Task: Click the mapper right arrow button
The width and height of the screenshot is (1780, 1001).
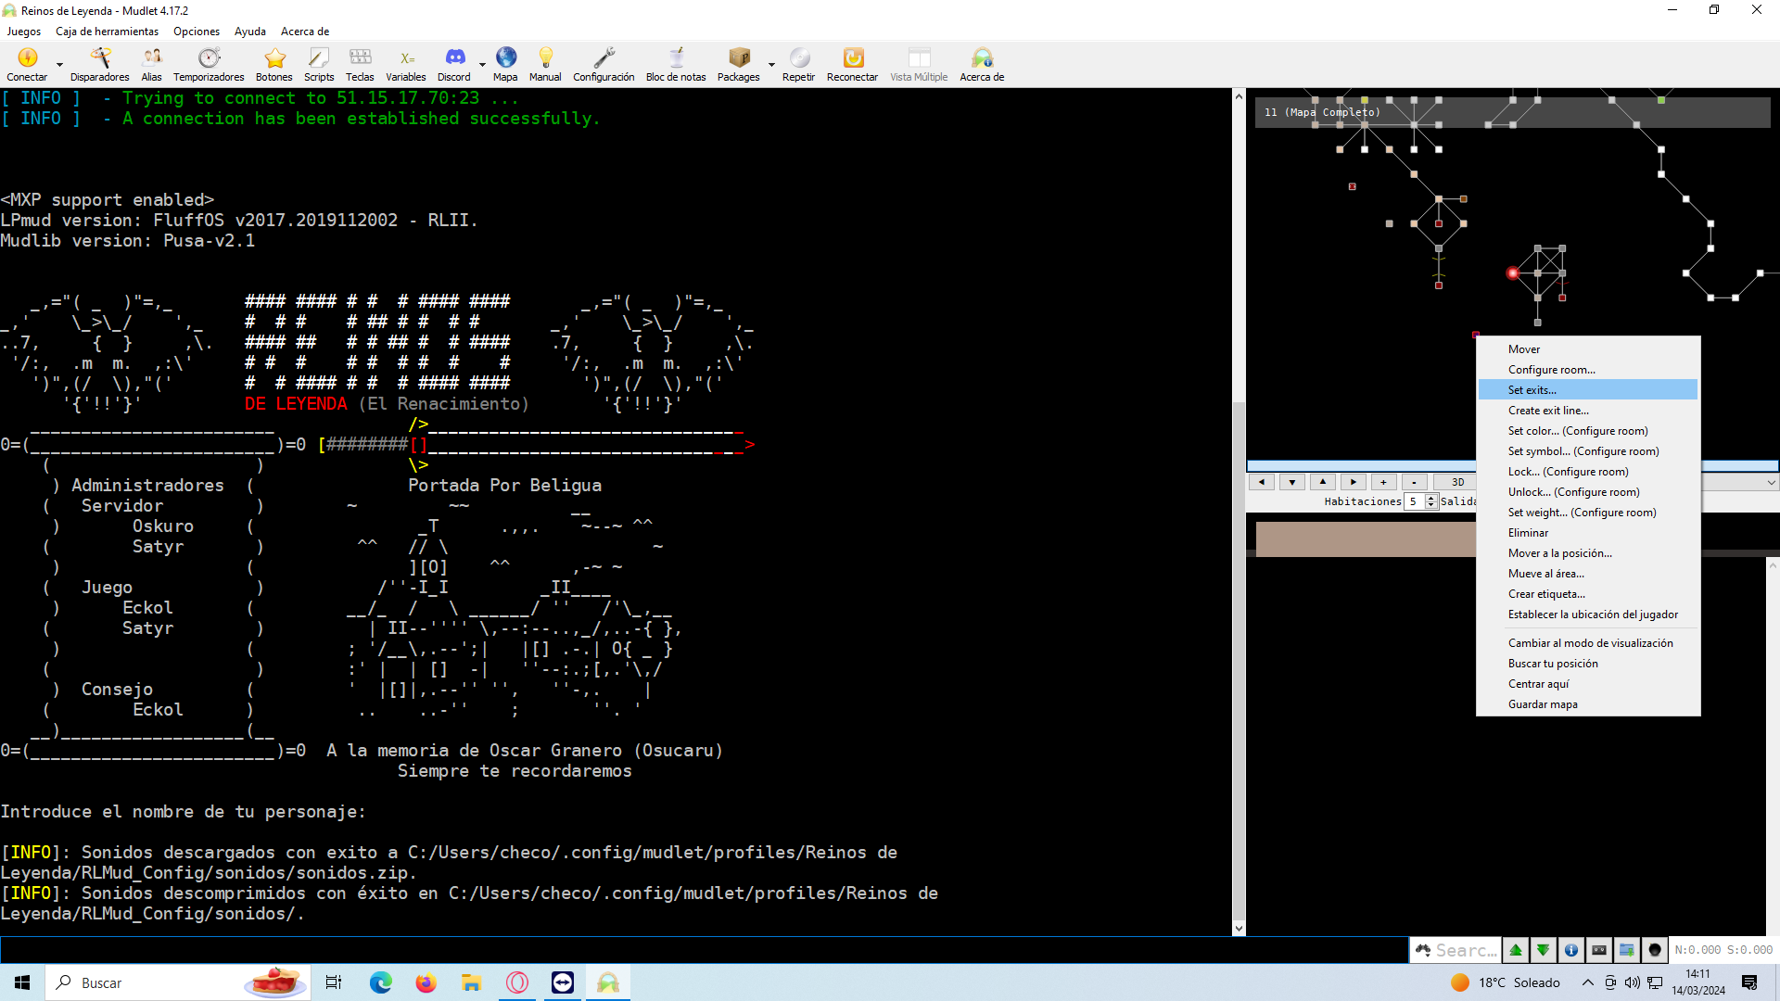Action: pos(1353,482)
